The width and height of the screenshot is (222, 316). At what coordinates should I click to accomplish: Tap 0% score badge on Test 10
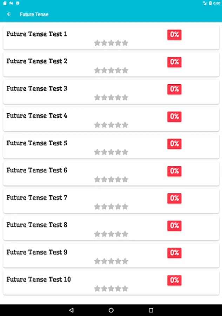point(174,280)
